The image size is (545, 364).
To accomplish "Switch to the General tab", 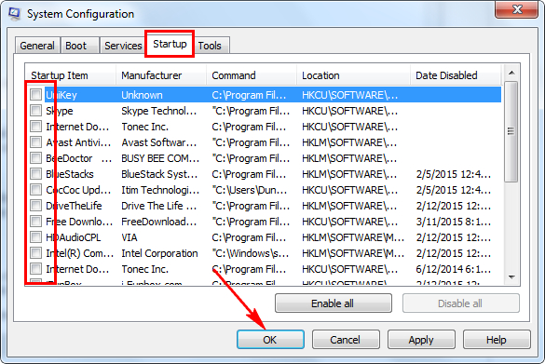I will point(37,46).
